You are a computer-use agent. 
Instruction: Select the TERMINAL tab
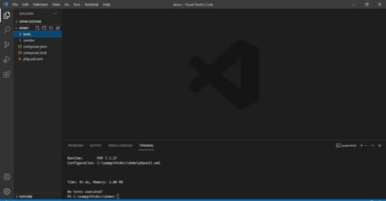click(147, 146)
